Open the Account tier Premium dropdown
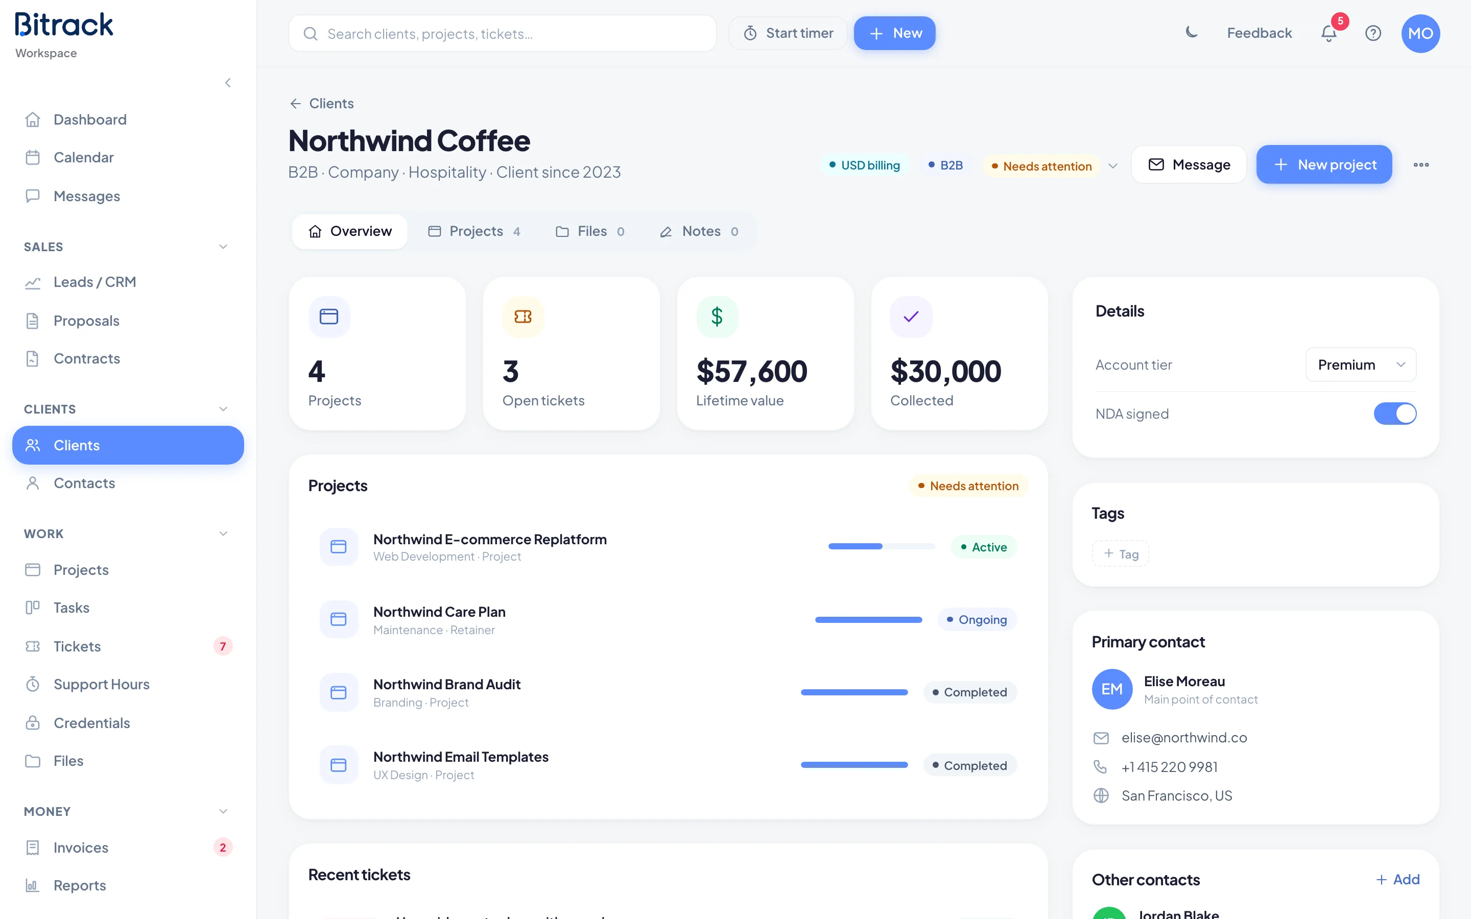The height and width of the screenshot is (919, 1471). click(x=1360, y=365)
